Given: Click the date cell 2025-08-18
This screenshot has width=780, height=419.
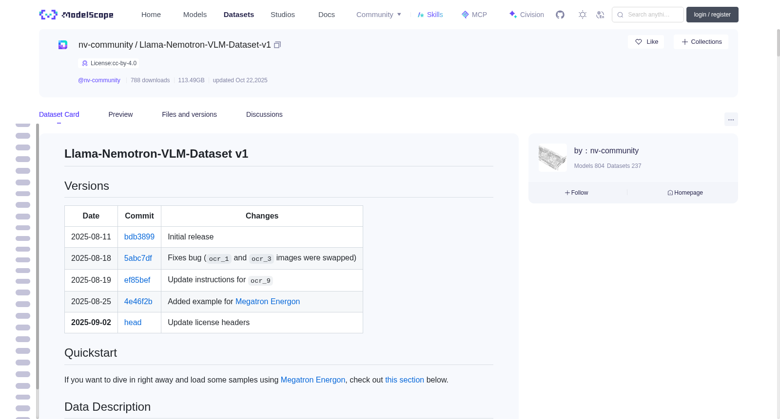Looking at the screenshot, I should coord(91,258).
